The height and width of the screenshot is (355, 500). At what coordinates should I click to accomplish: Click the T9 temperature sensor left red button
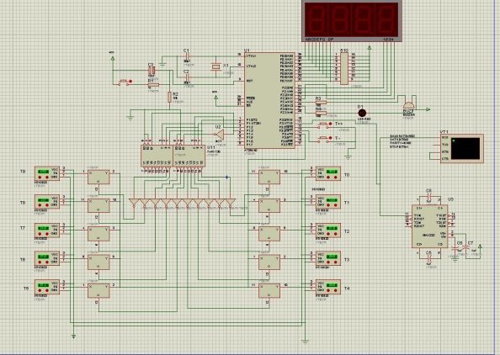(40, 177)
